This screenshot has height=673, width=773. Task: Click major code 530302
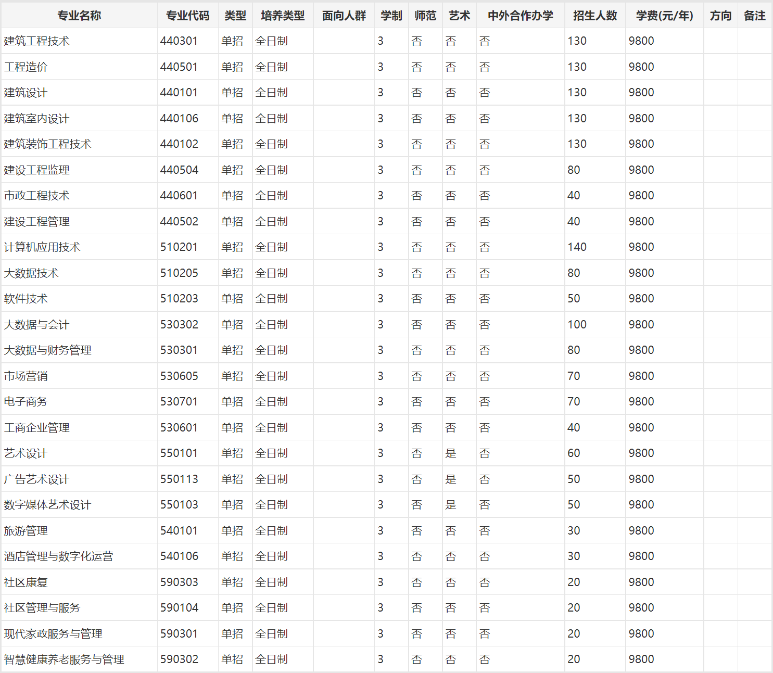pos(179,324)
